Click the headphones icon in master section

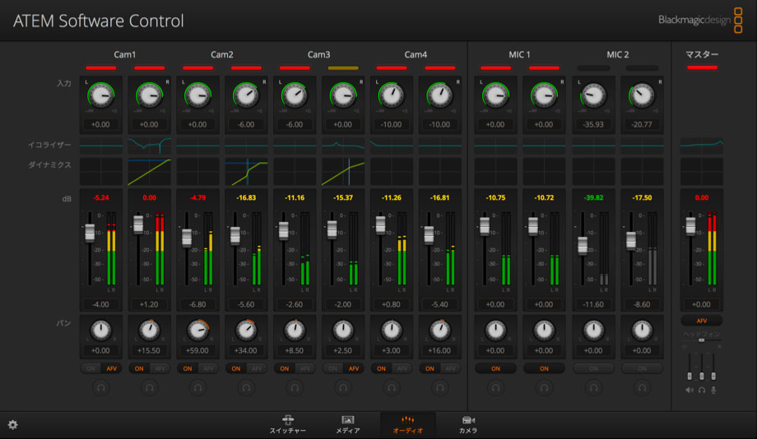click(x=702, y=390)
